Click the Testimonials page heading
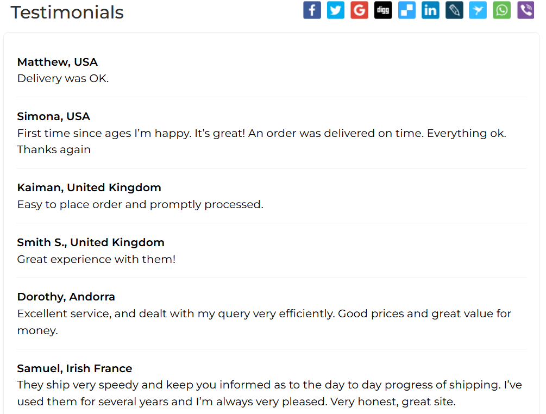 pyautogui.click(x=67, y=12)
